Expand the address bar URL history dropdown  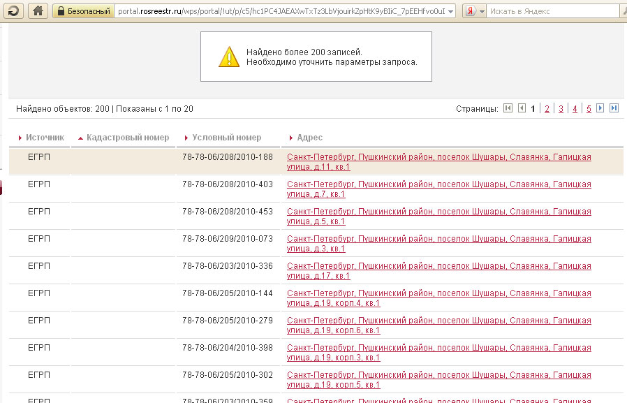pos(450,11)
